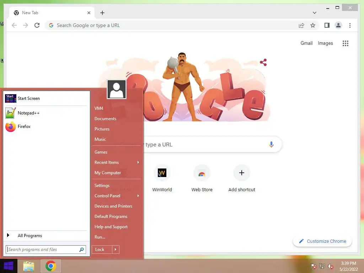Open Chrome side panel

327,25
